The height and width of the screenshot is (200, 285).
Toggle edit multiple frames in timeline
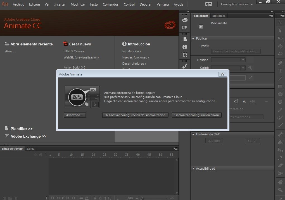pos(105,198)
